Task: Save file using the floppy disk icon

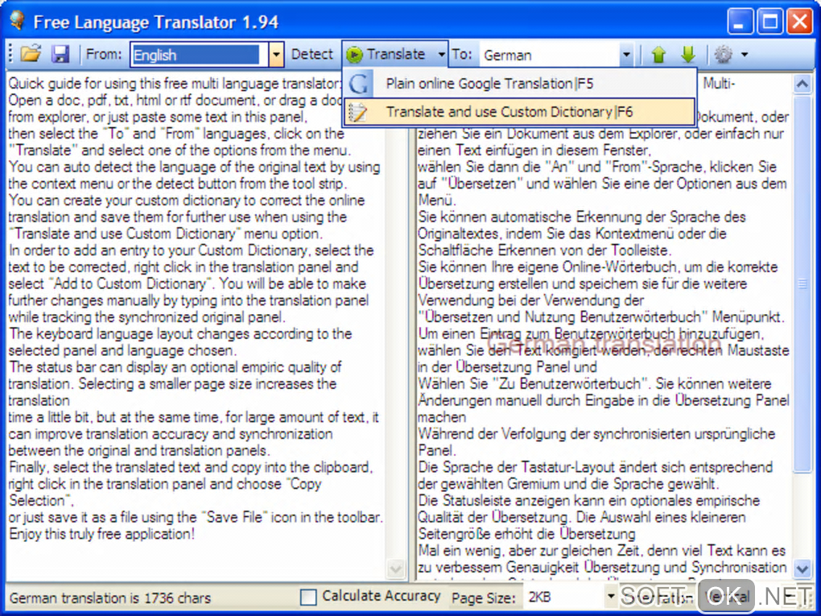Action: [60, 54]
